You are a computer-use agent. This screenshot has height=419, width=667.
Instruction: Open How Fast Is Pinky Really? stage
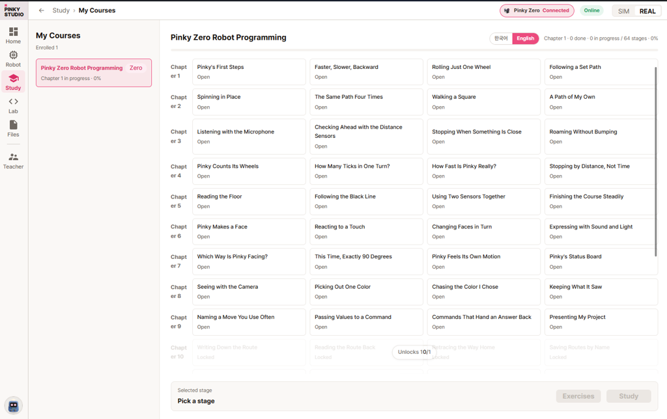(484, 171)
